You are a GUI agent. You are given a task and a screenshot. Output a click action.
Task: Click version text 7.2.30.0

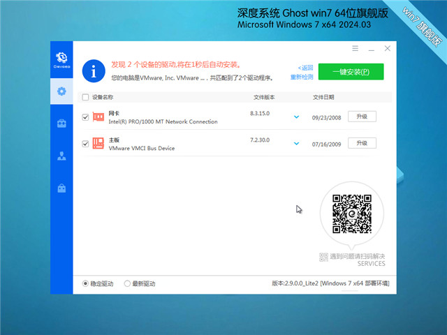260,140
